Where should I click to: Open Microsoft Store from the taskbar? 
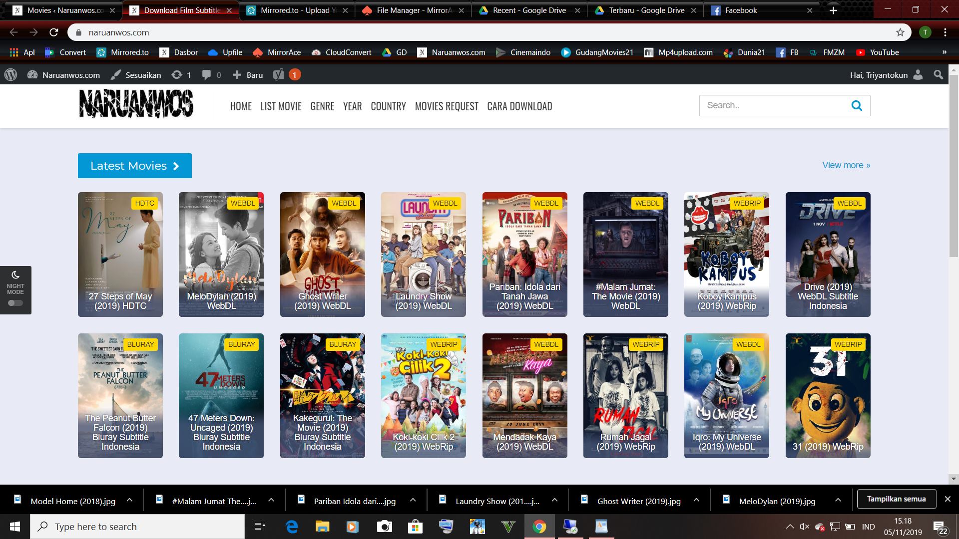415,527
